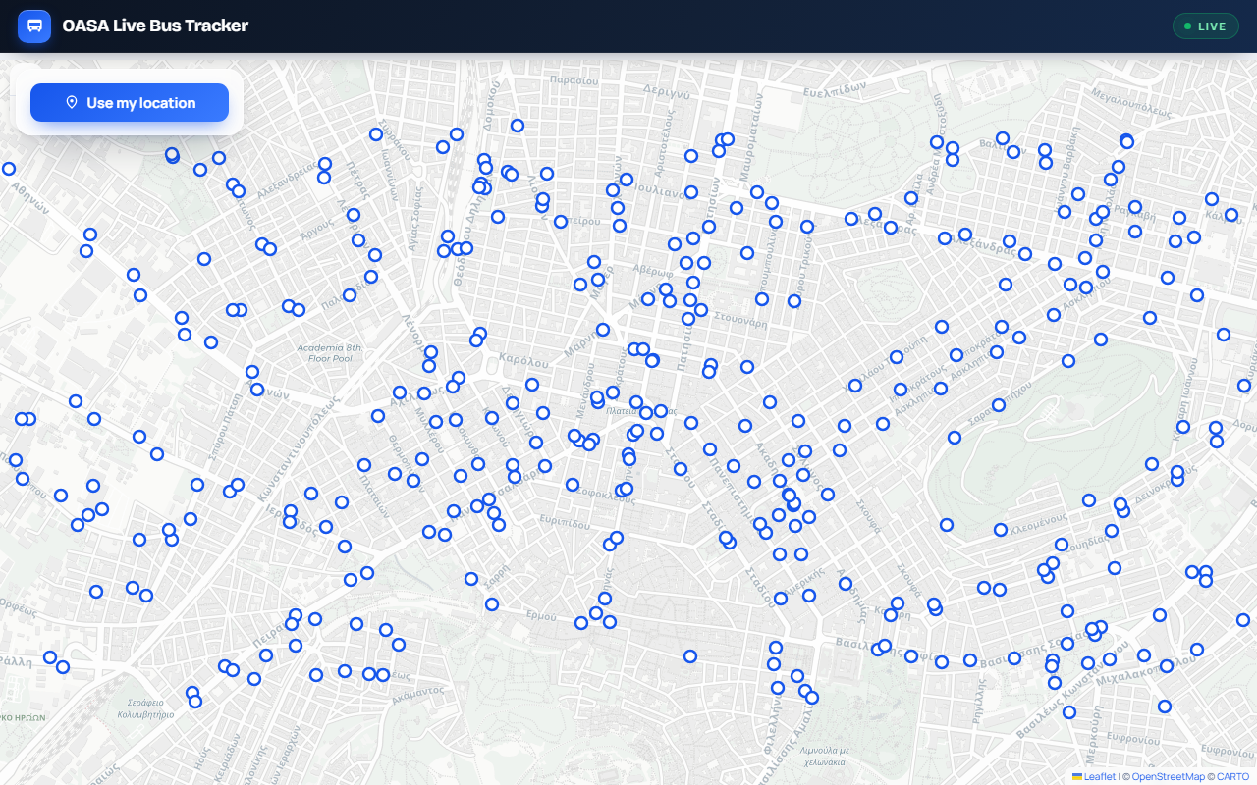Click the Ερμού street label
The width and height of the screenshot is (1257, 785).
(x=542, y=615)
